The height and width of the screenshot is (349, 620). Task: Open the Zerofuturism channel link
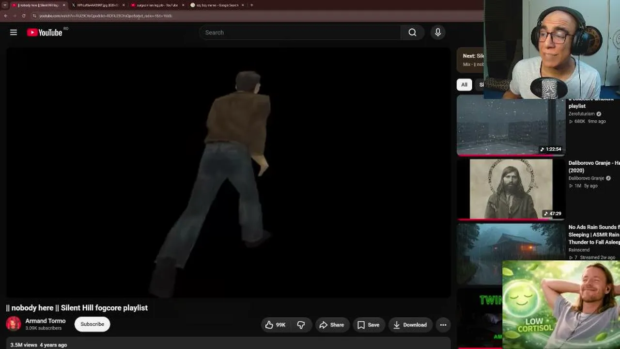point(581,114)
